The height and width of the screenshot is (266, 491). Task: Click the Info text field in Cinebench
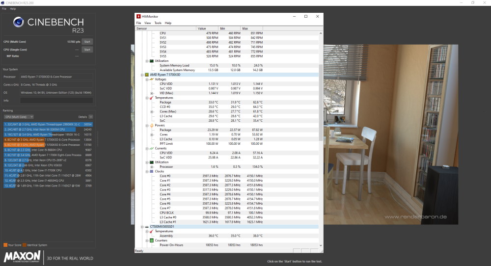coord(56,101)
